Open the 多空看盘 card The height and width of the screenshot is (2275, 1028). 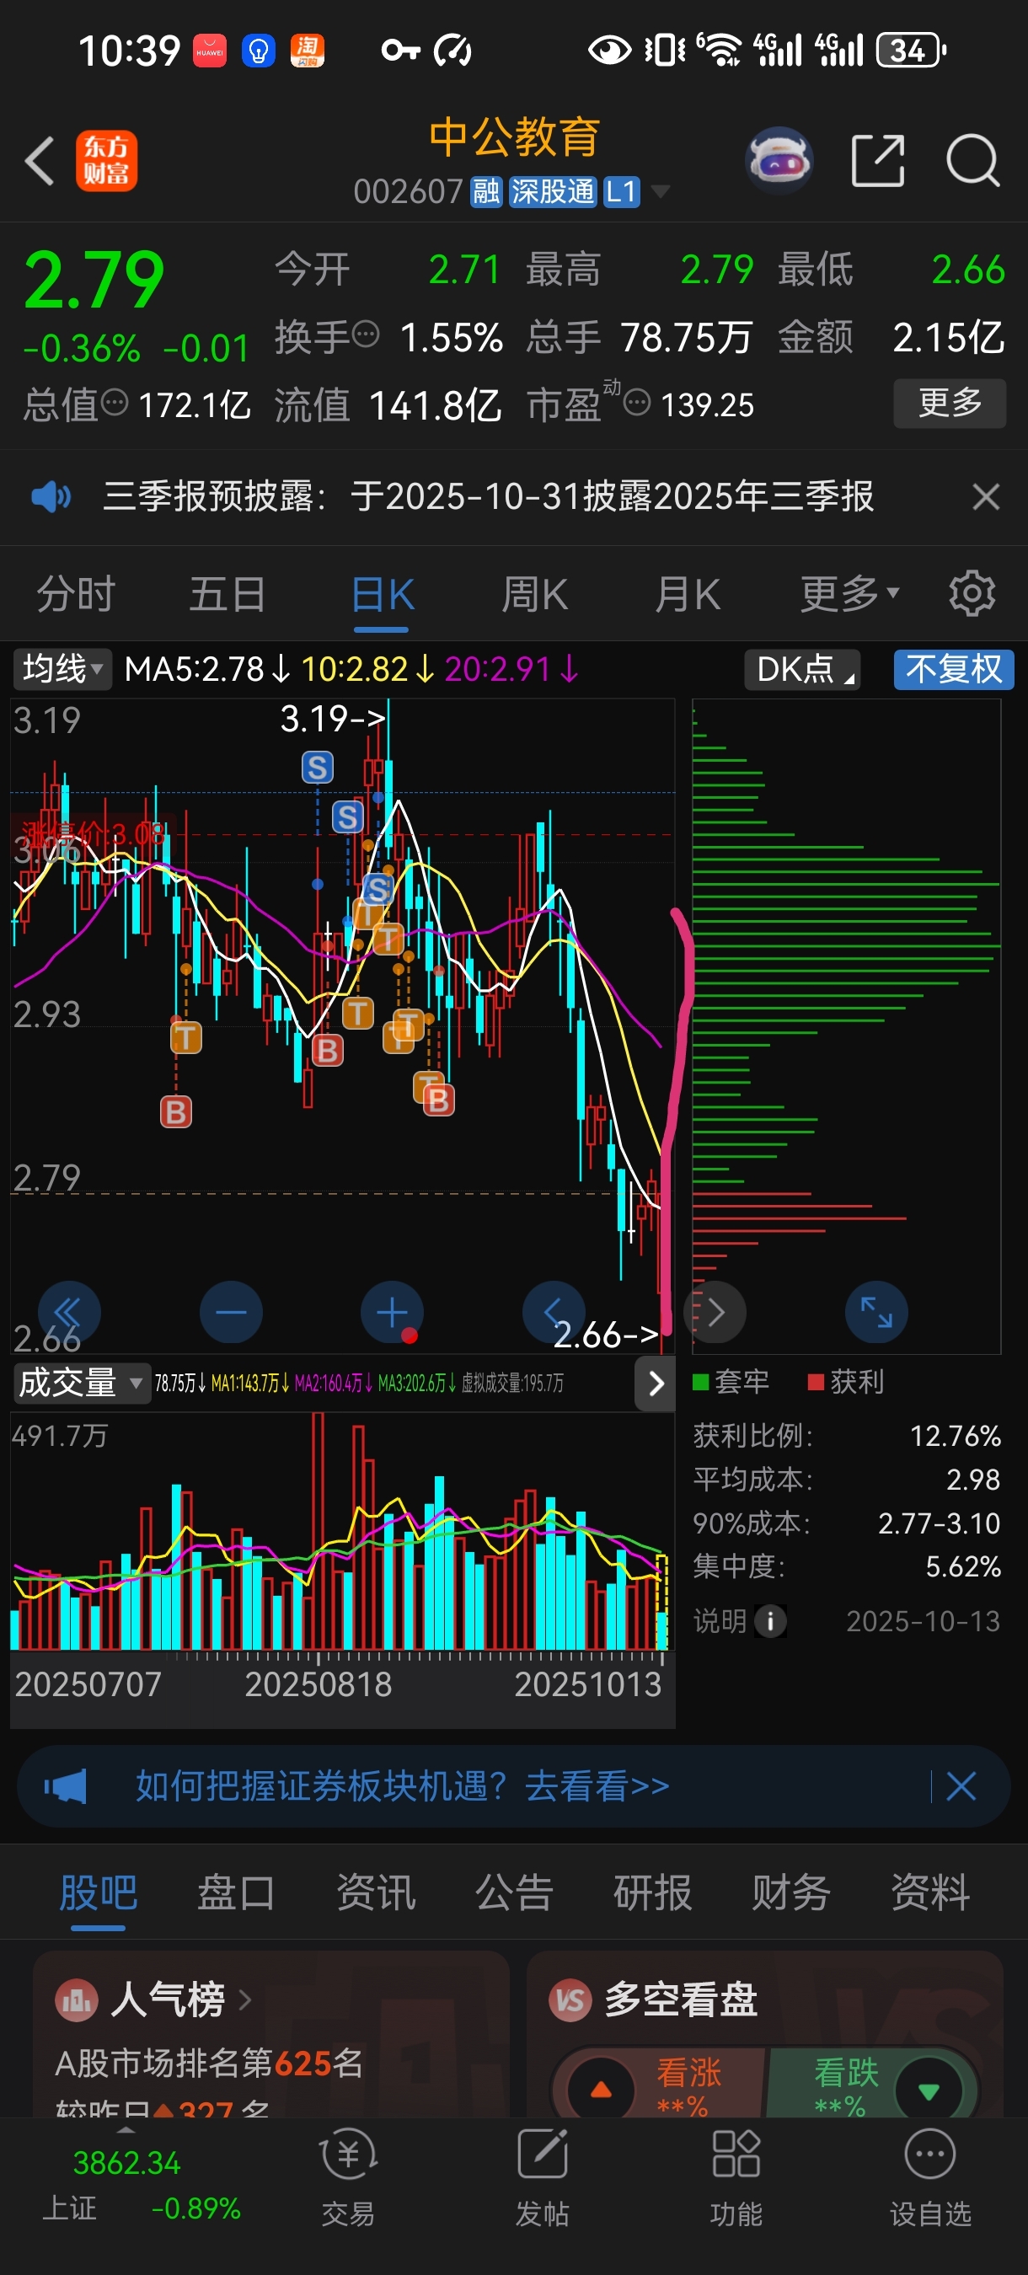click(x=765, y=2034)
